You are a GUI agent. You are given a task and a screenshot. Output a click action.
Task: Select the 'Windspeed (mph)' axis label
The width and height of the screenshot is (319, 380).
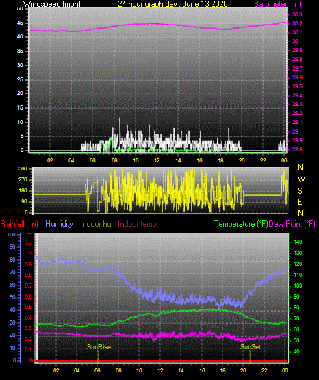coord(52,4)
